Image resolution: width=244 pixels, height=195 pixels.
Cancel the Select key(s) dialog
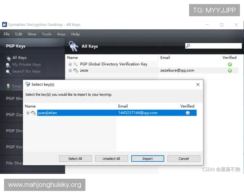click(183, 158)
